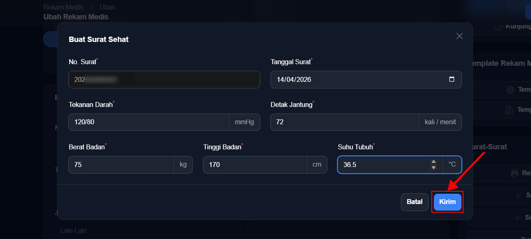The height and width of the screenshot is (239, 531).
Task: Click the printer icon under Surat-Surat
Action: pyautogui.click(x=515, y=173)
